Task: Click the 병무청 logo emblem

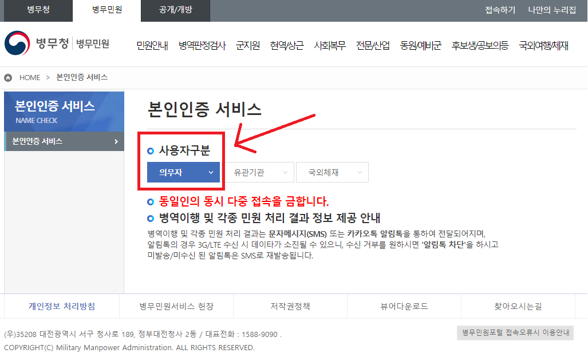Action: pos(18,43)
